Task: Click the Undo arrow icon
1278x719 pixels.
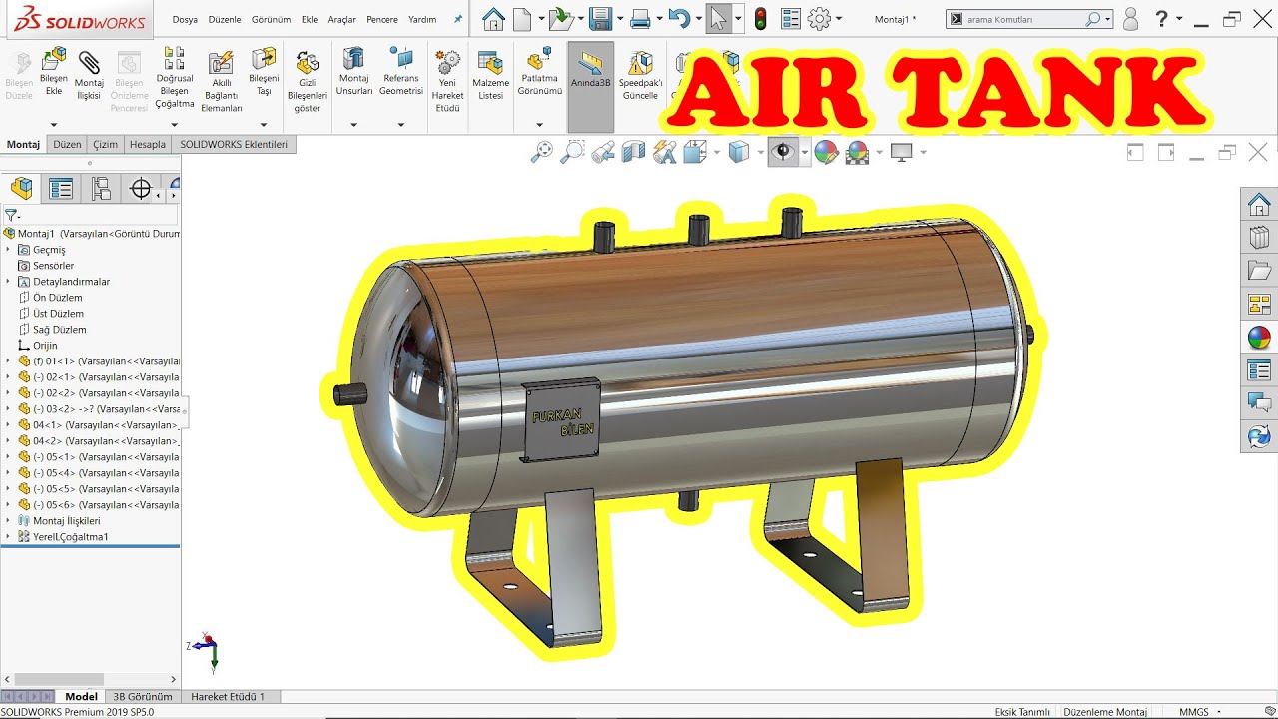Action: 679,19
